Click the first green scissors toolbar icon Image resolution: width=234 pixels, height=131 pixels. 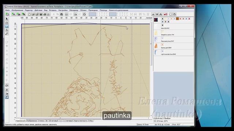click(x=14, y=14)
